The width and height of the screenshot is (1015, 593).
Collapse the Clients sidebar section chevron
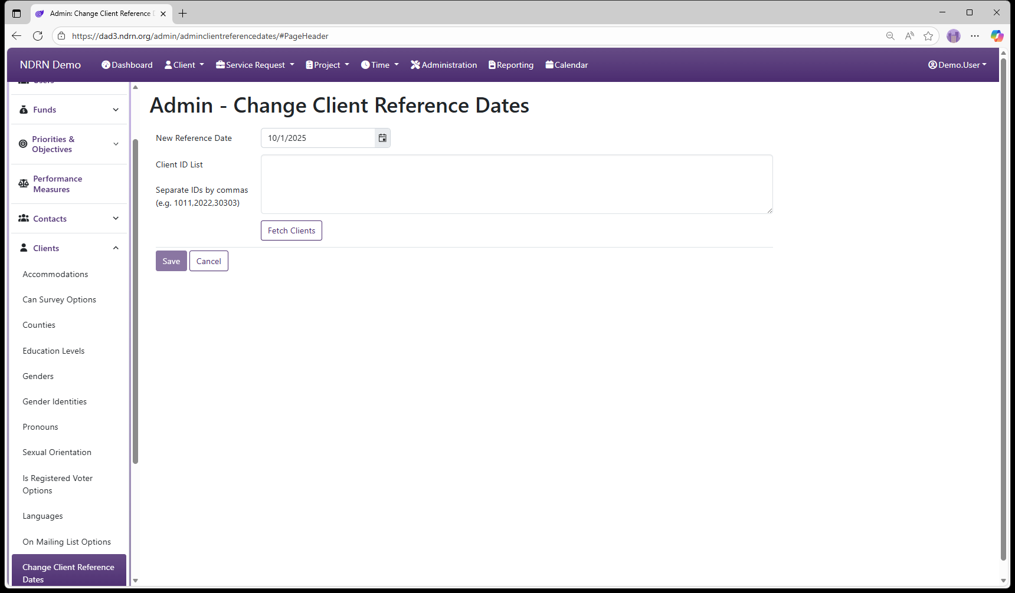(x=116, y=248)
